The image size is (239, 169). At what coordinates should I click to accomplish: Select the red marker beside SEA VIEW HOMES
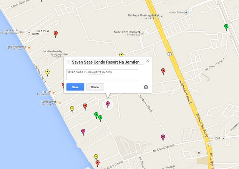[56, 34]
